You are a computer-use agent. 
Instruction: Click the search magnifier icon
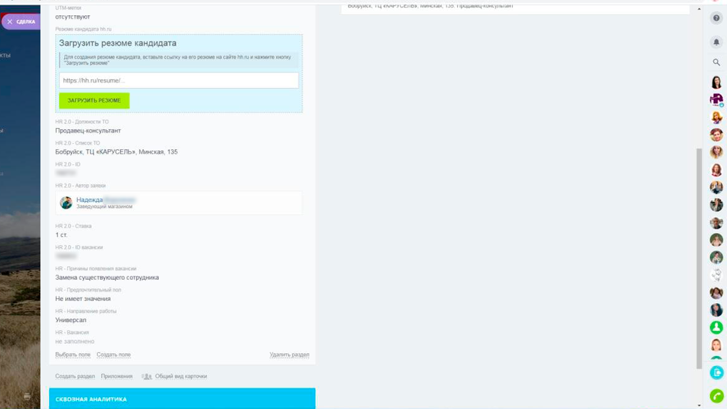click(x=716, y=62)
